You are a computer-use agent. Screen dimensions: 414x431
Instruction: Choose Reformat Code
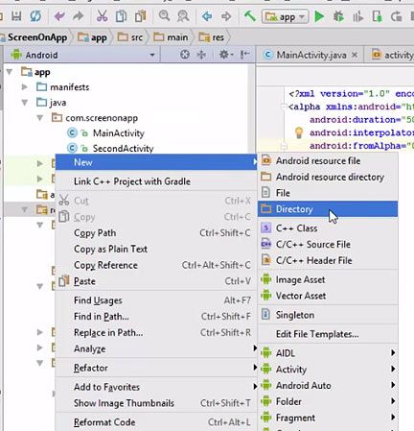click(x=156, y=422)
